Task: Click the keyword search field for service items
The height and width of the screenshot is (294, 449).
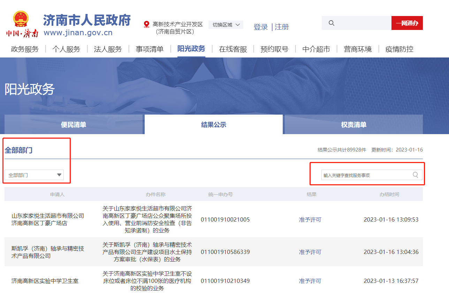Action: pyautogui.click(x=366, y=175)
